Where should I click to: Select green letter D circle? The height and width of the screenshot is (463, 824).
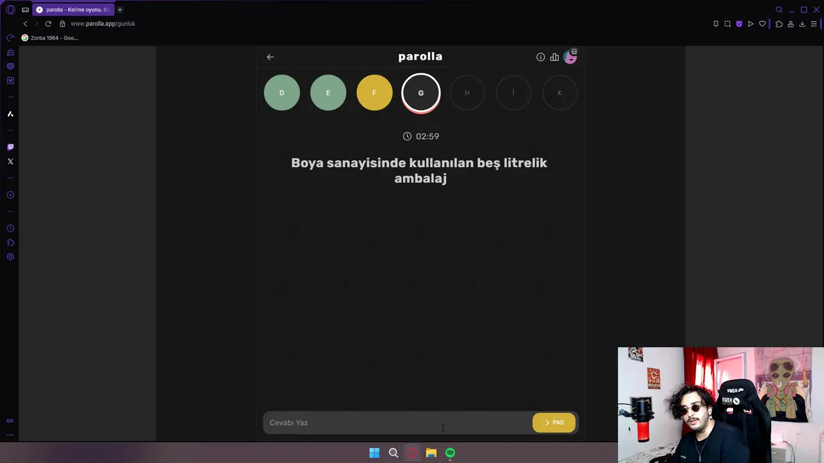[x=282, y=93]
